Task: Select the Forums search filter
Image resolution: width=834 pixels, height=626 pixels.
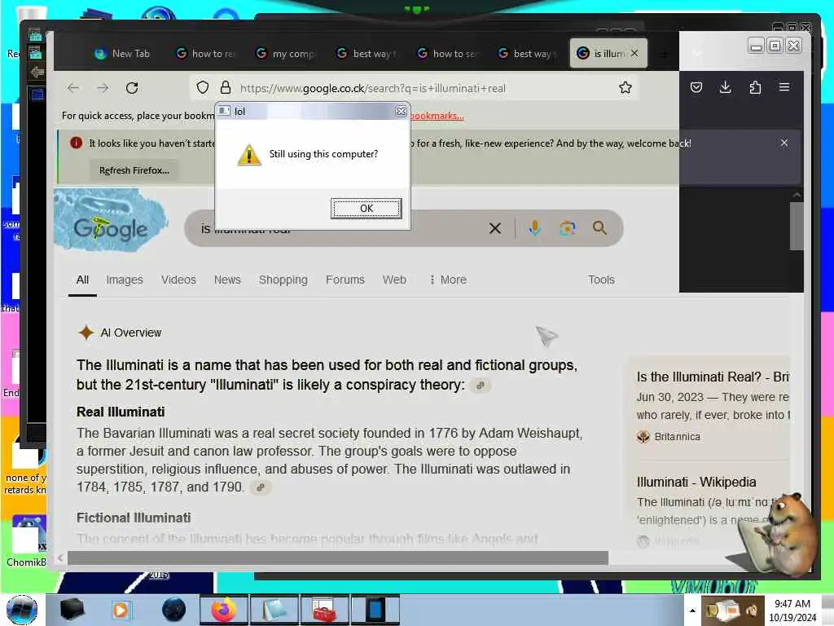Action: click(345, 280)
